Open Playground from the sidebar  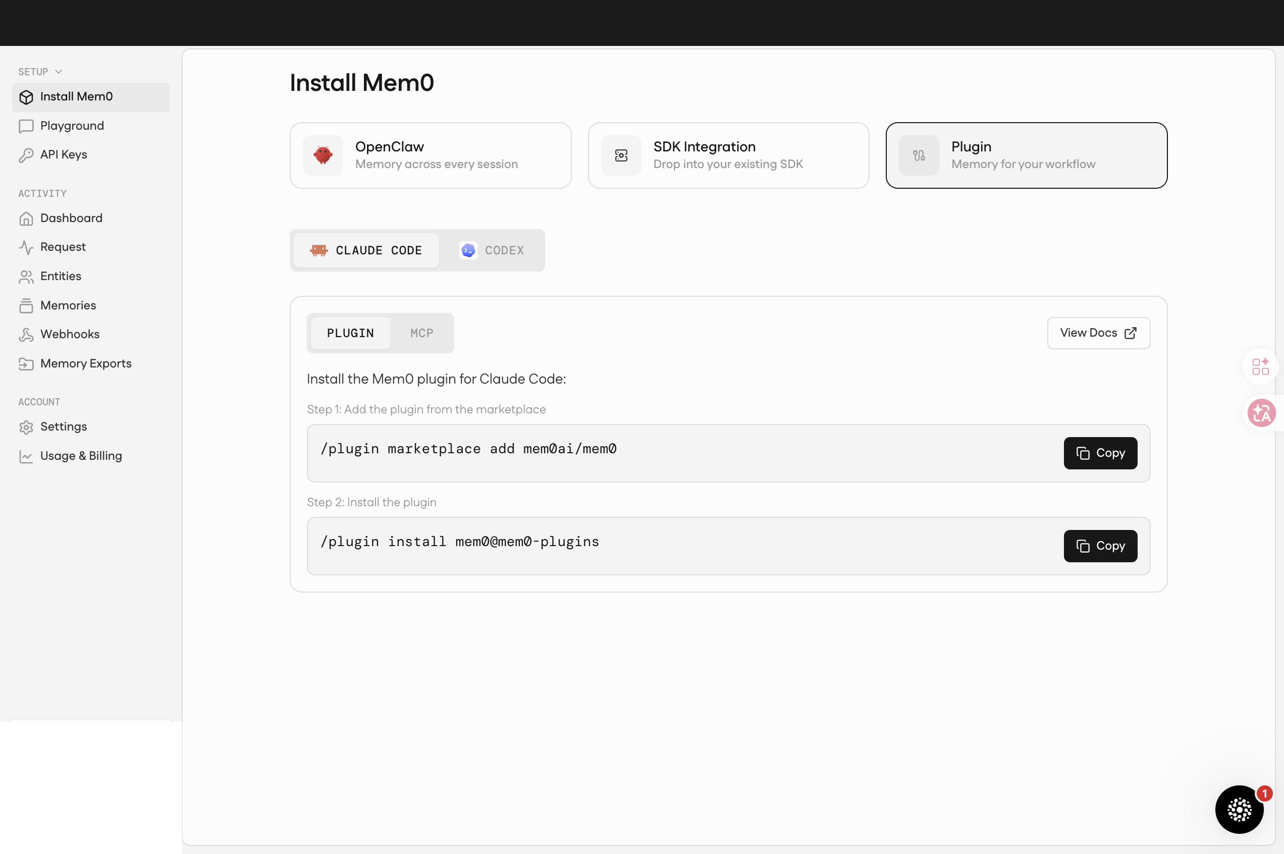(x=90, y=126)
